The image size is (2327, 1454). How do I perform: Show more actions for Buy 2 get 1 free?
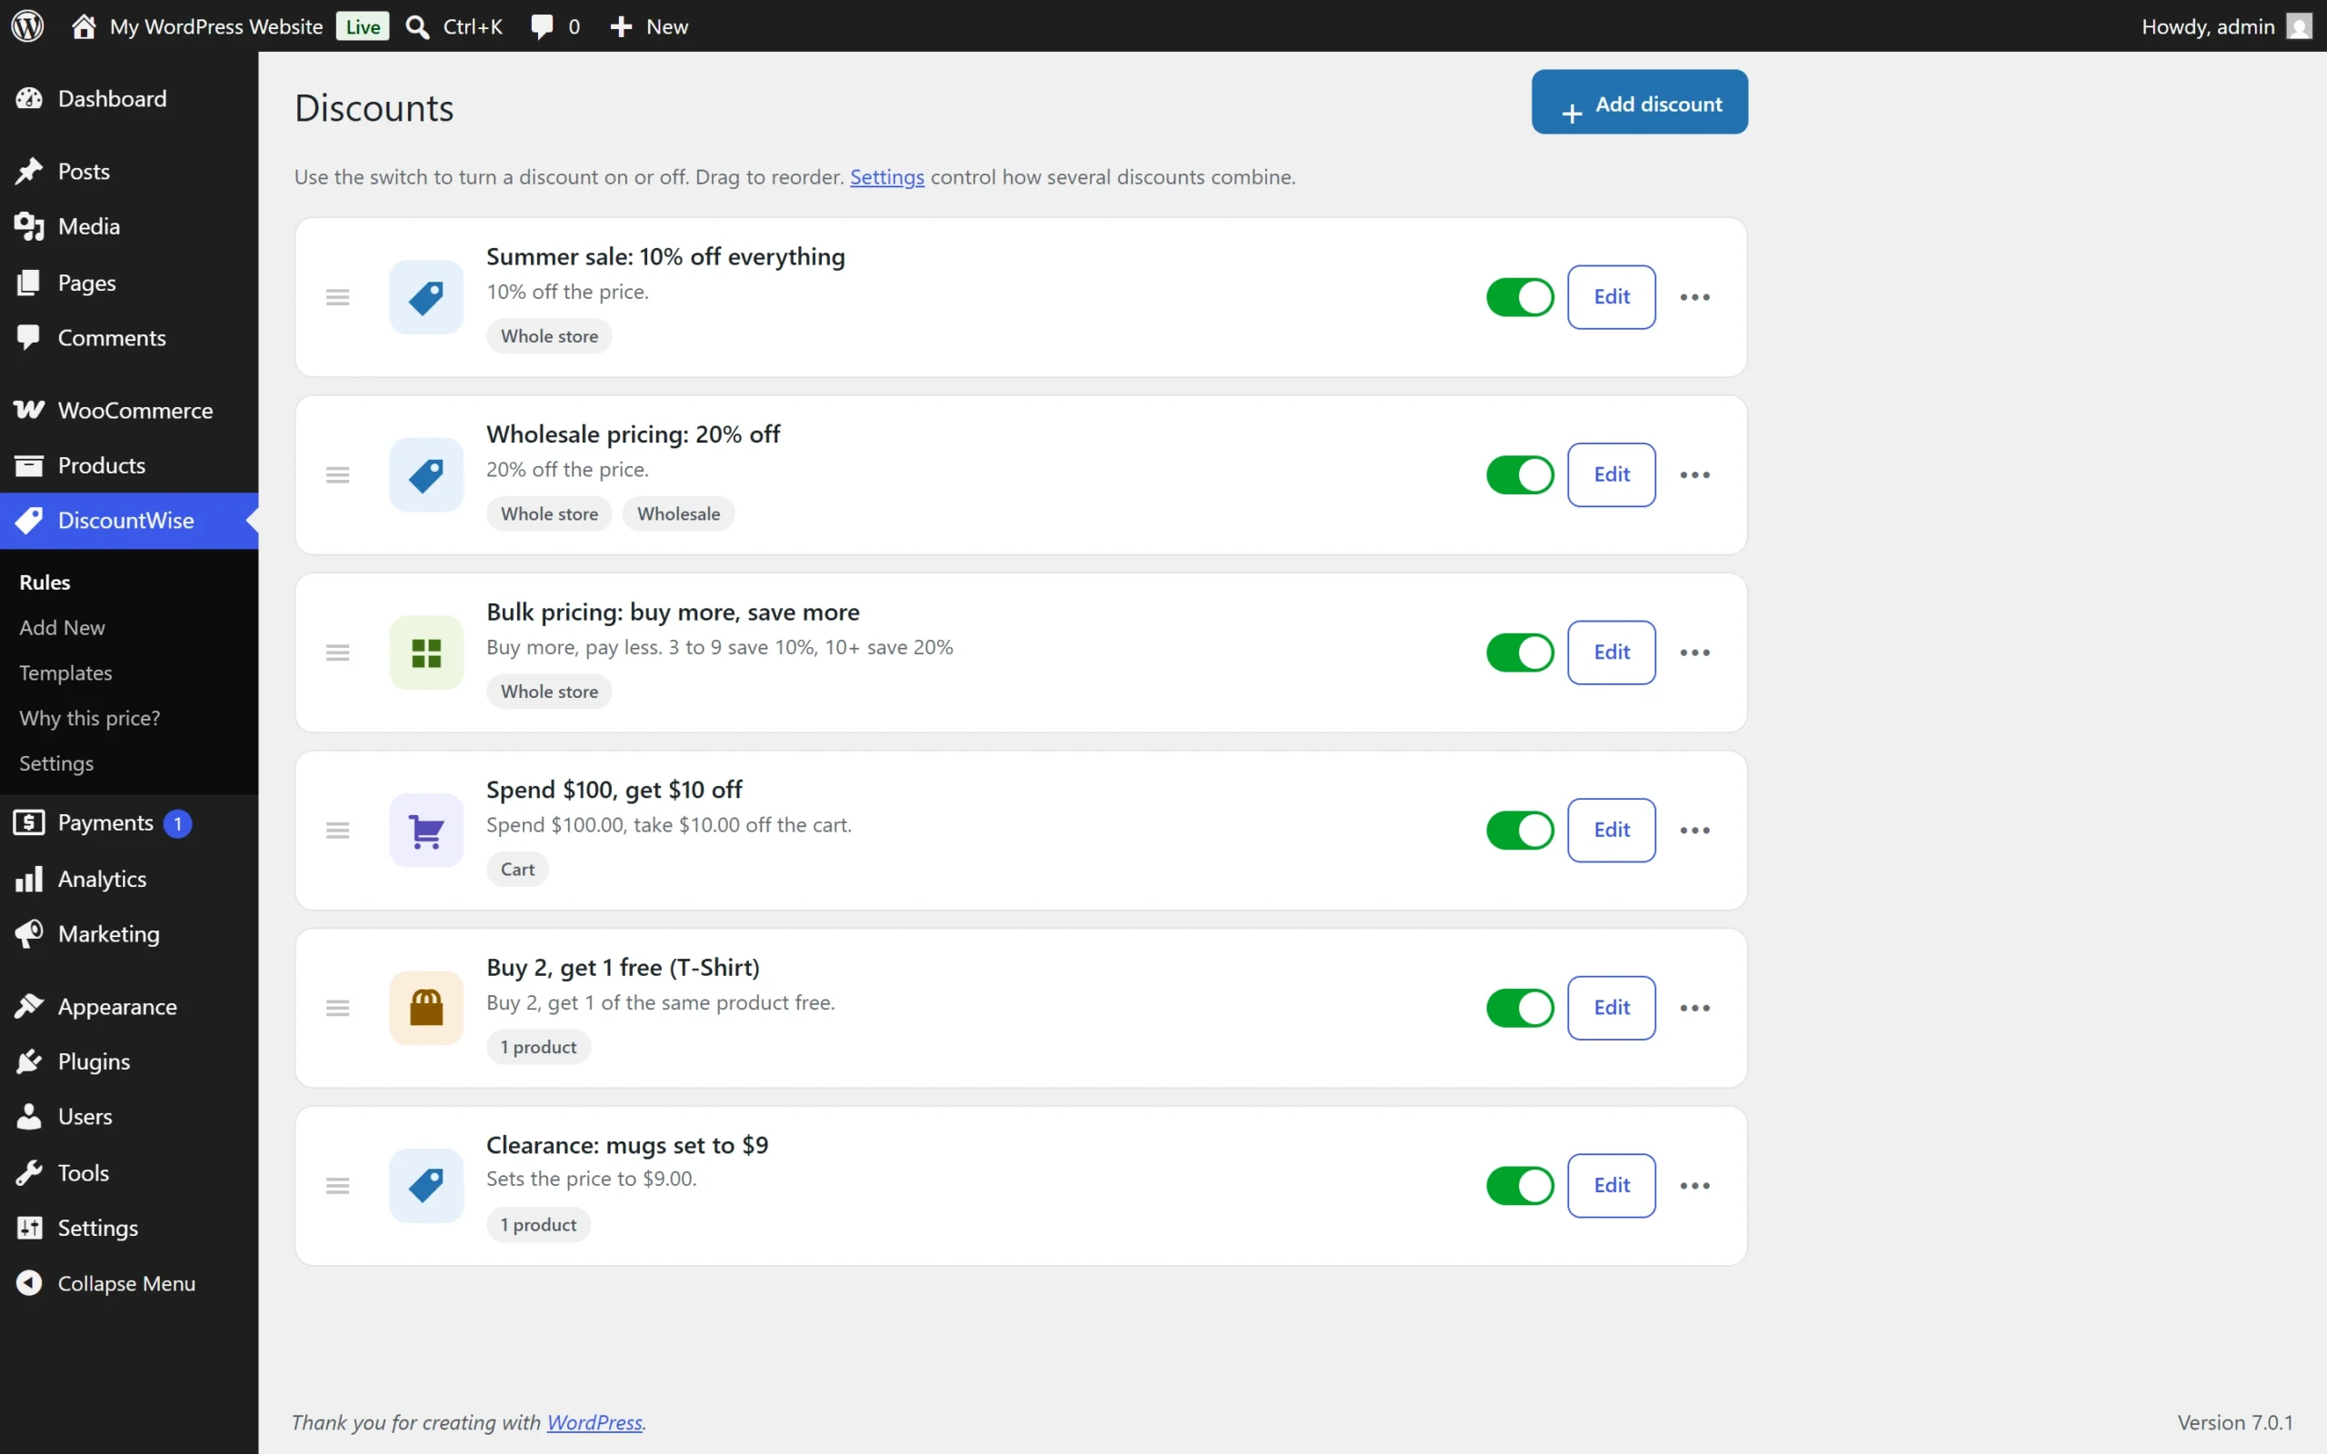(x=1694, y=1008)
